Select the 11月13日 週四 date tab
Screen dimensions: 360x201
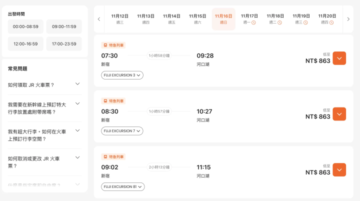point(145,19)
